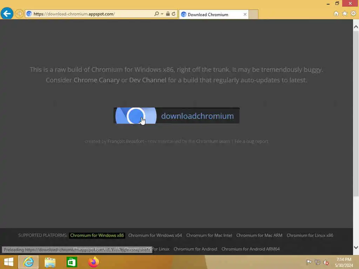Click the vertical scrollbar thumb
Viewport: 359px width, 269px height.
356,113
